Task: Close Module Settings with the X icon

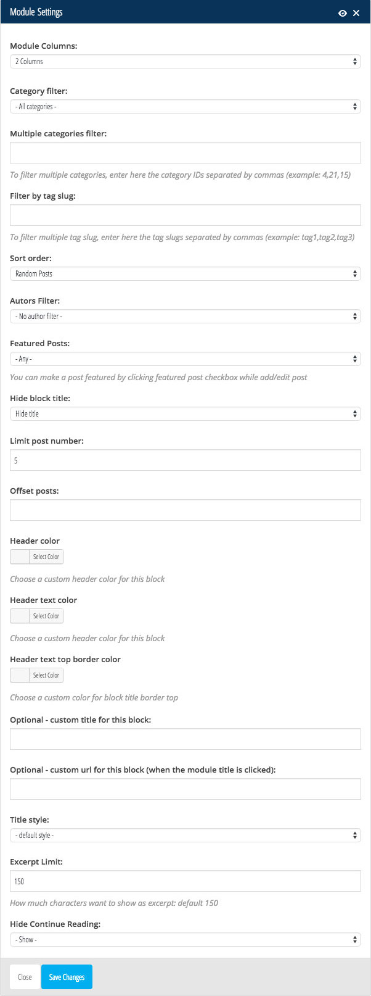Action: pyautogui.click(x=356, y=13)
